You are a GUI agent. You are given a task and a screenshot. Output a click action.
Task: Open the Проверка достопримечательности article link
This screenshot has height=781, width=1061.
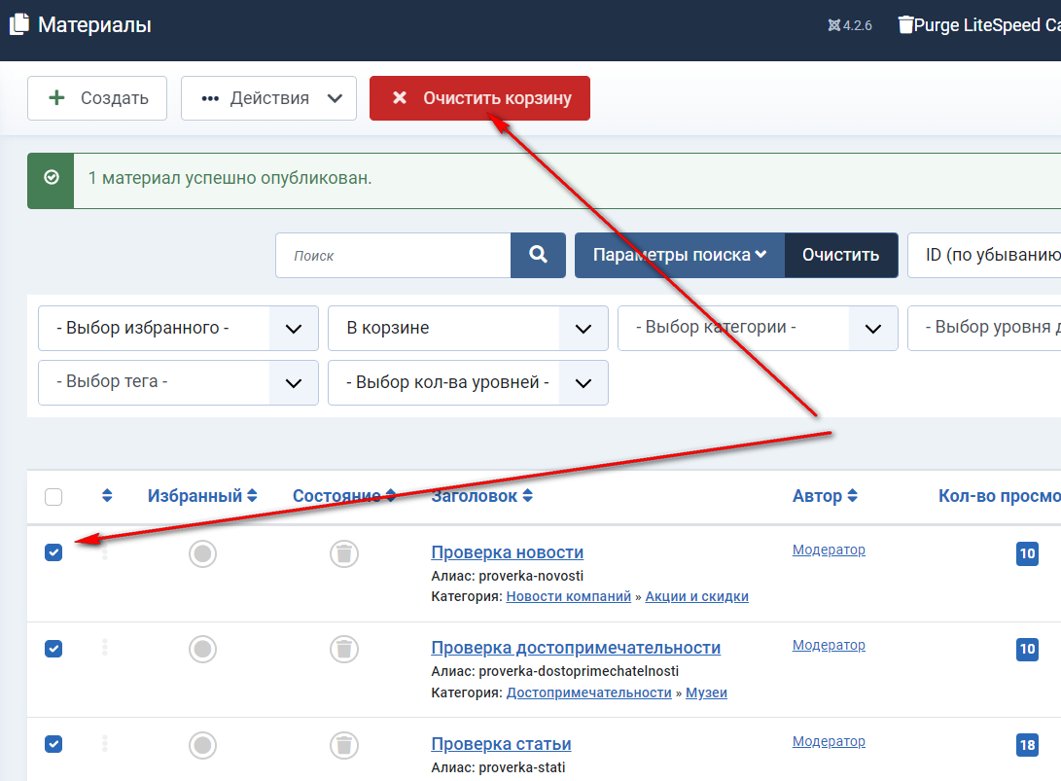(x=576, y=648)
